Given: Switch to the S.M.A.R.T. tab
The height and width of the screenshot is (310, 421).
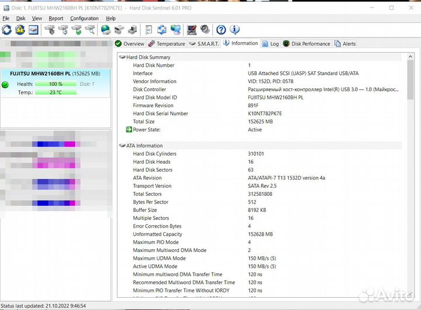Looking at the screenshot, I should point(204,43).
